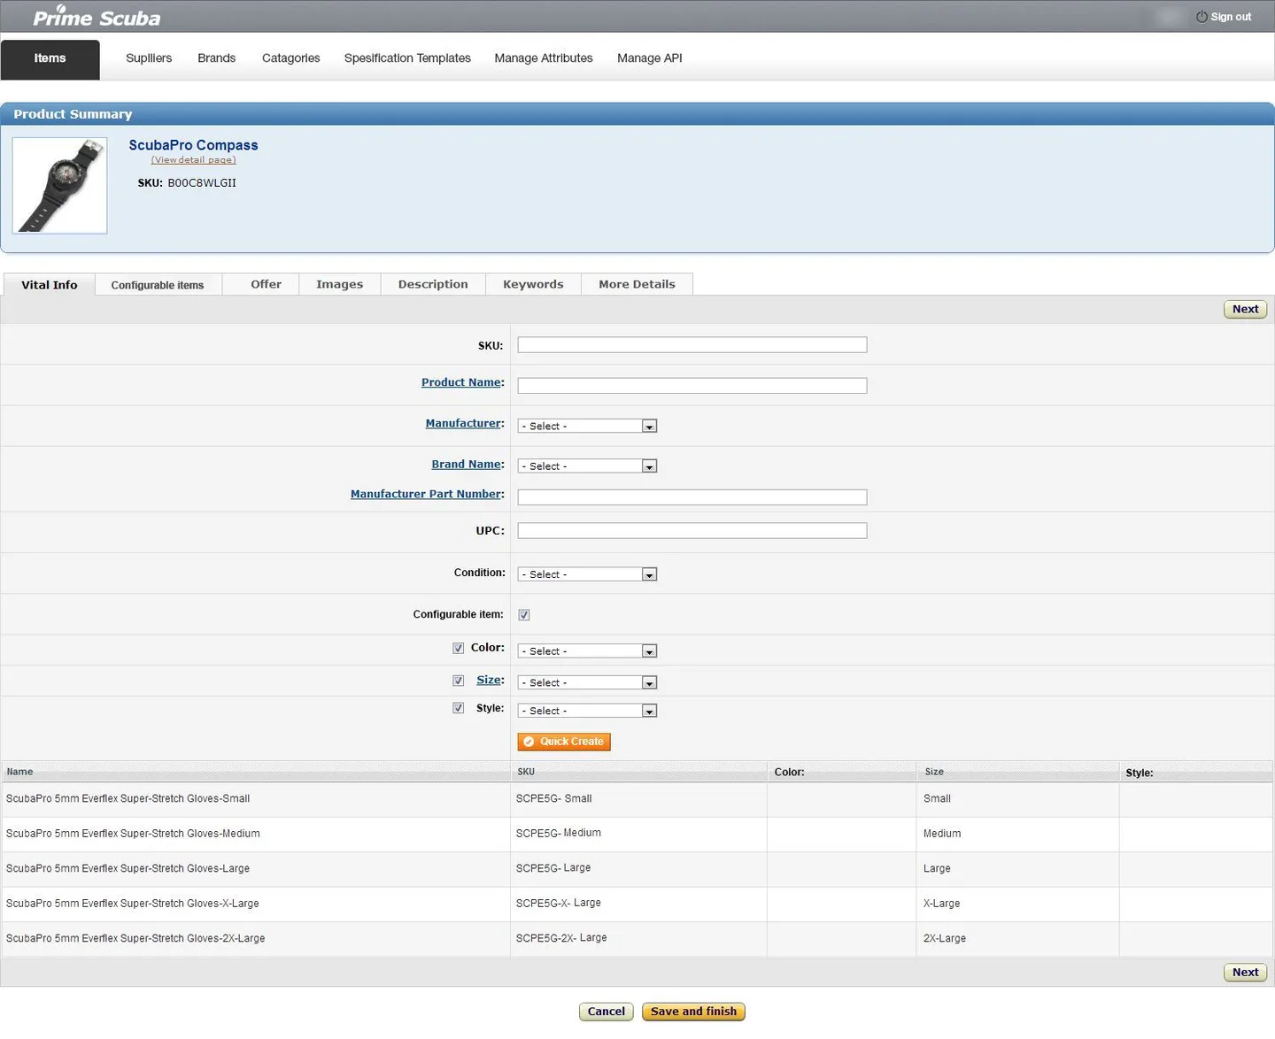This screenshot has height=1039, width=1275.
Task: Go to the Supliiers menu
Action: click(149, 58)
